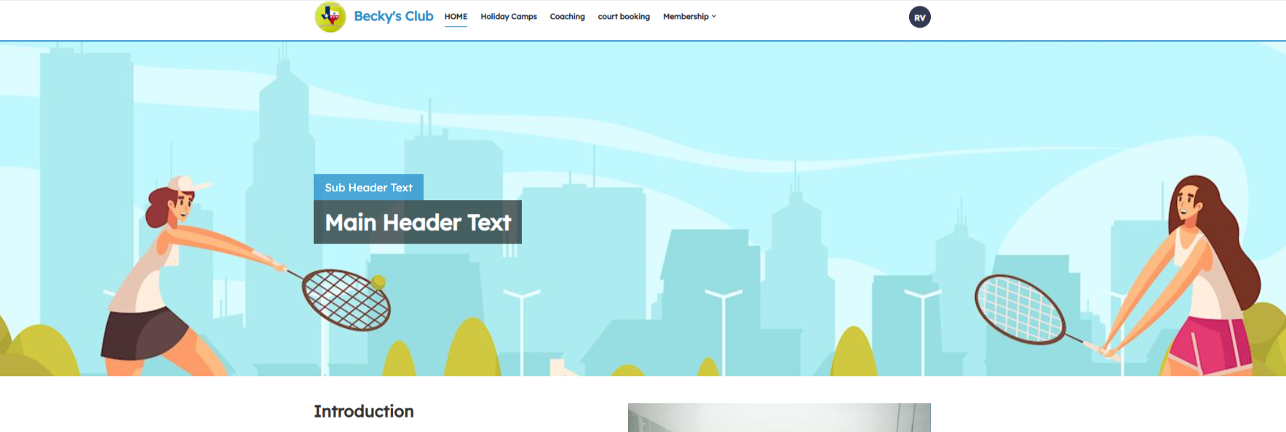Click the yellow tennis ball in banner

[x=378, y=282]
